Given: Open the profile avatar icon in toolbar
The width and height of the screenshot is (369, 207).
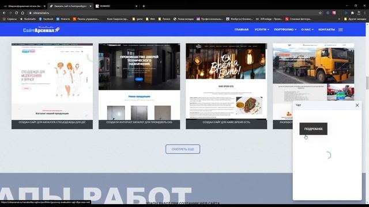Looking at the screenshot, I should (359, 13).
